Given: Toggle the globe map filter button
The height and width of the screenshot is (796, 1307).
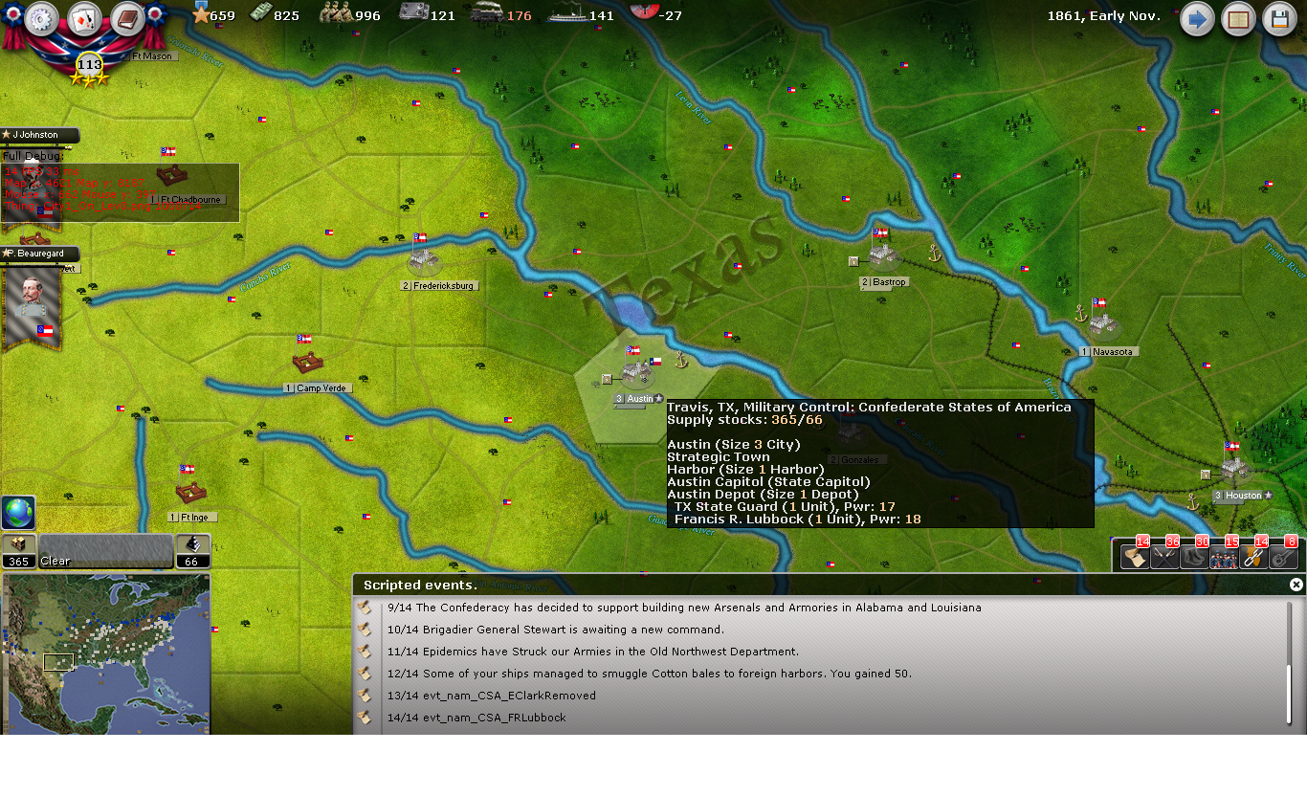Looking at the screenshot, I should [x=18, y=513].
